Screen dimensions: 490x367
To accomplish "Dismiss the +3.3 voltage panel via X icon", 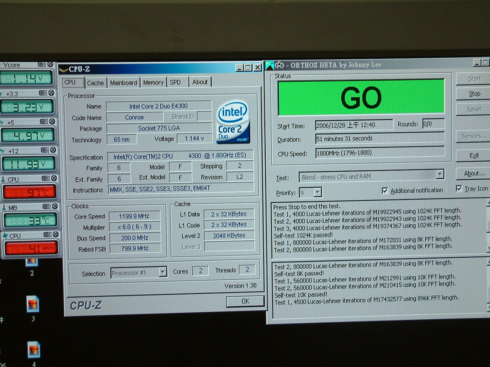I will pos(51,93).
